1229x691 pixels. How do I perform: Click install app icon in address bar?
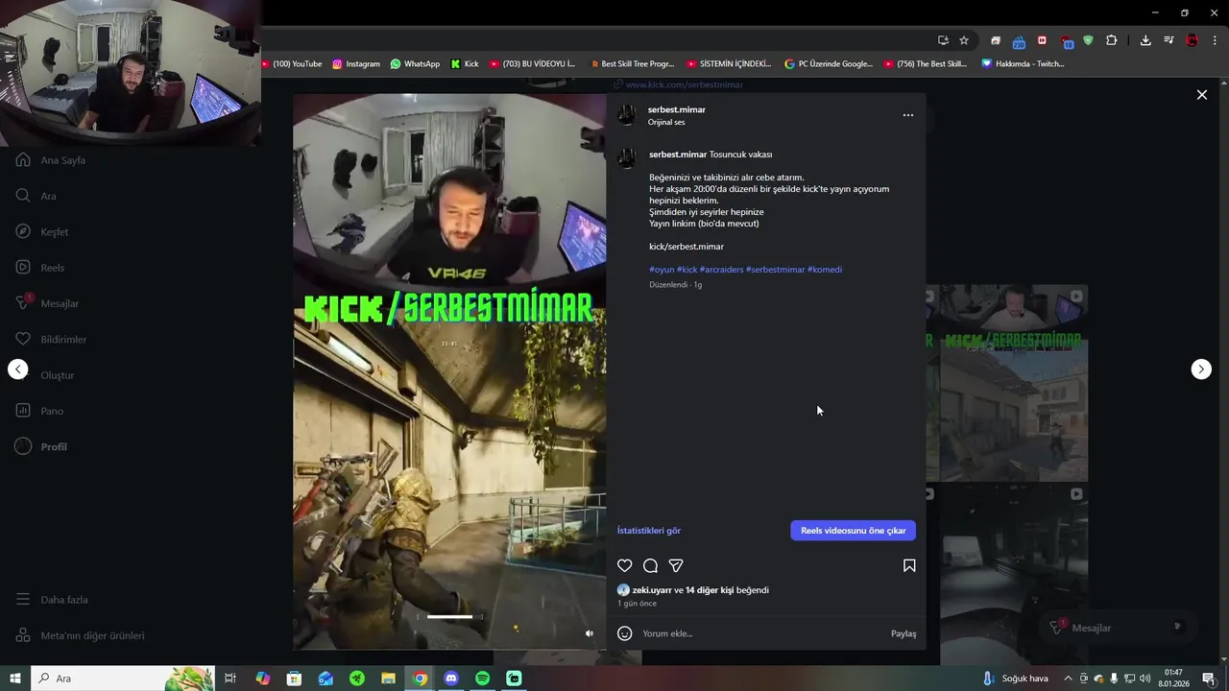[943, 40]
